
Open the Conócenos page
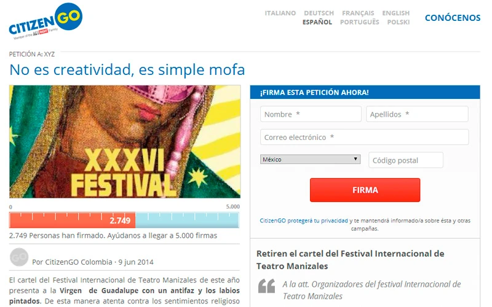point(453,18)
